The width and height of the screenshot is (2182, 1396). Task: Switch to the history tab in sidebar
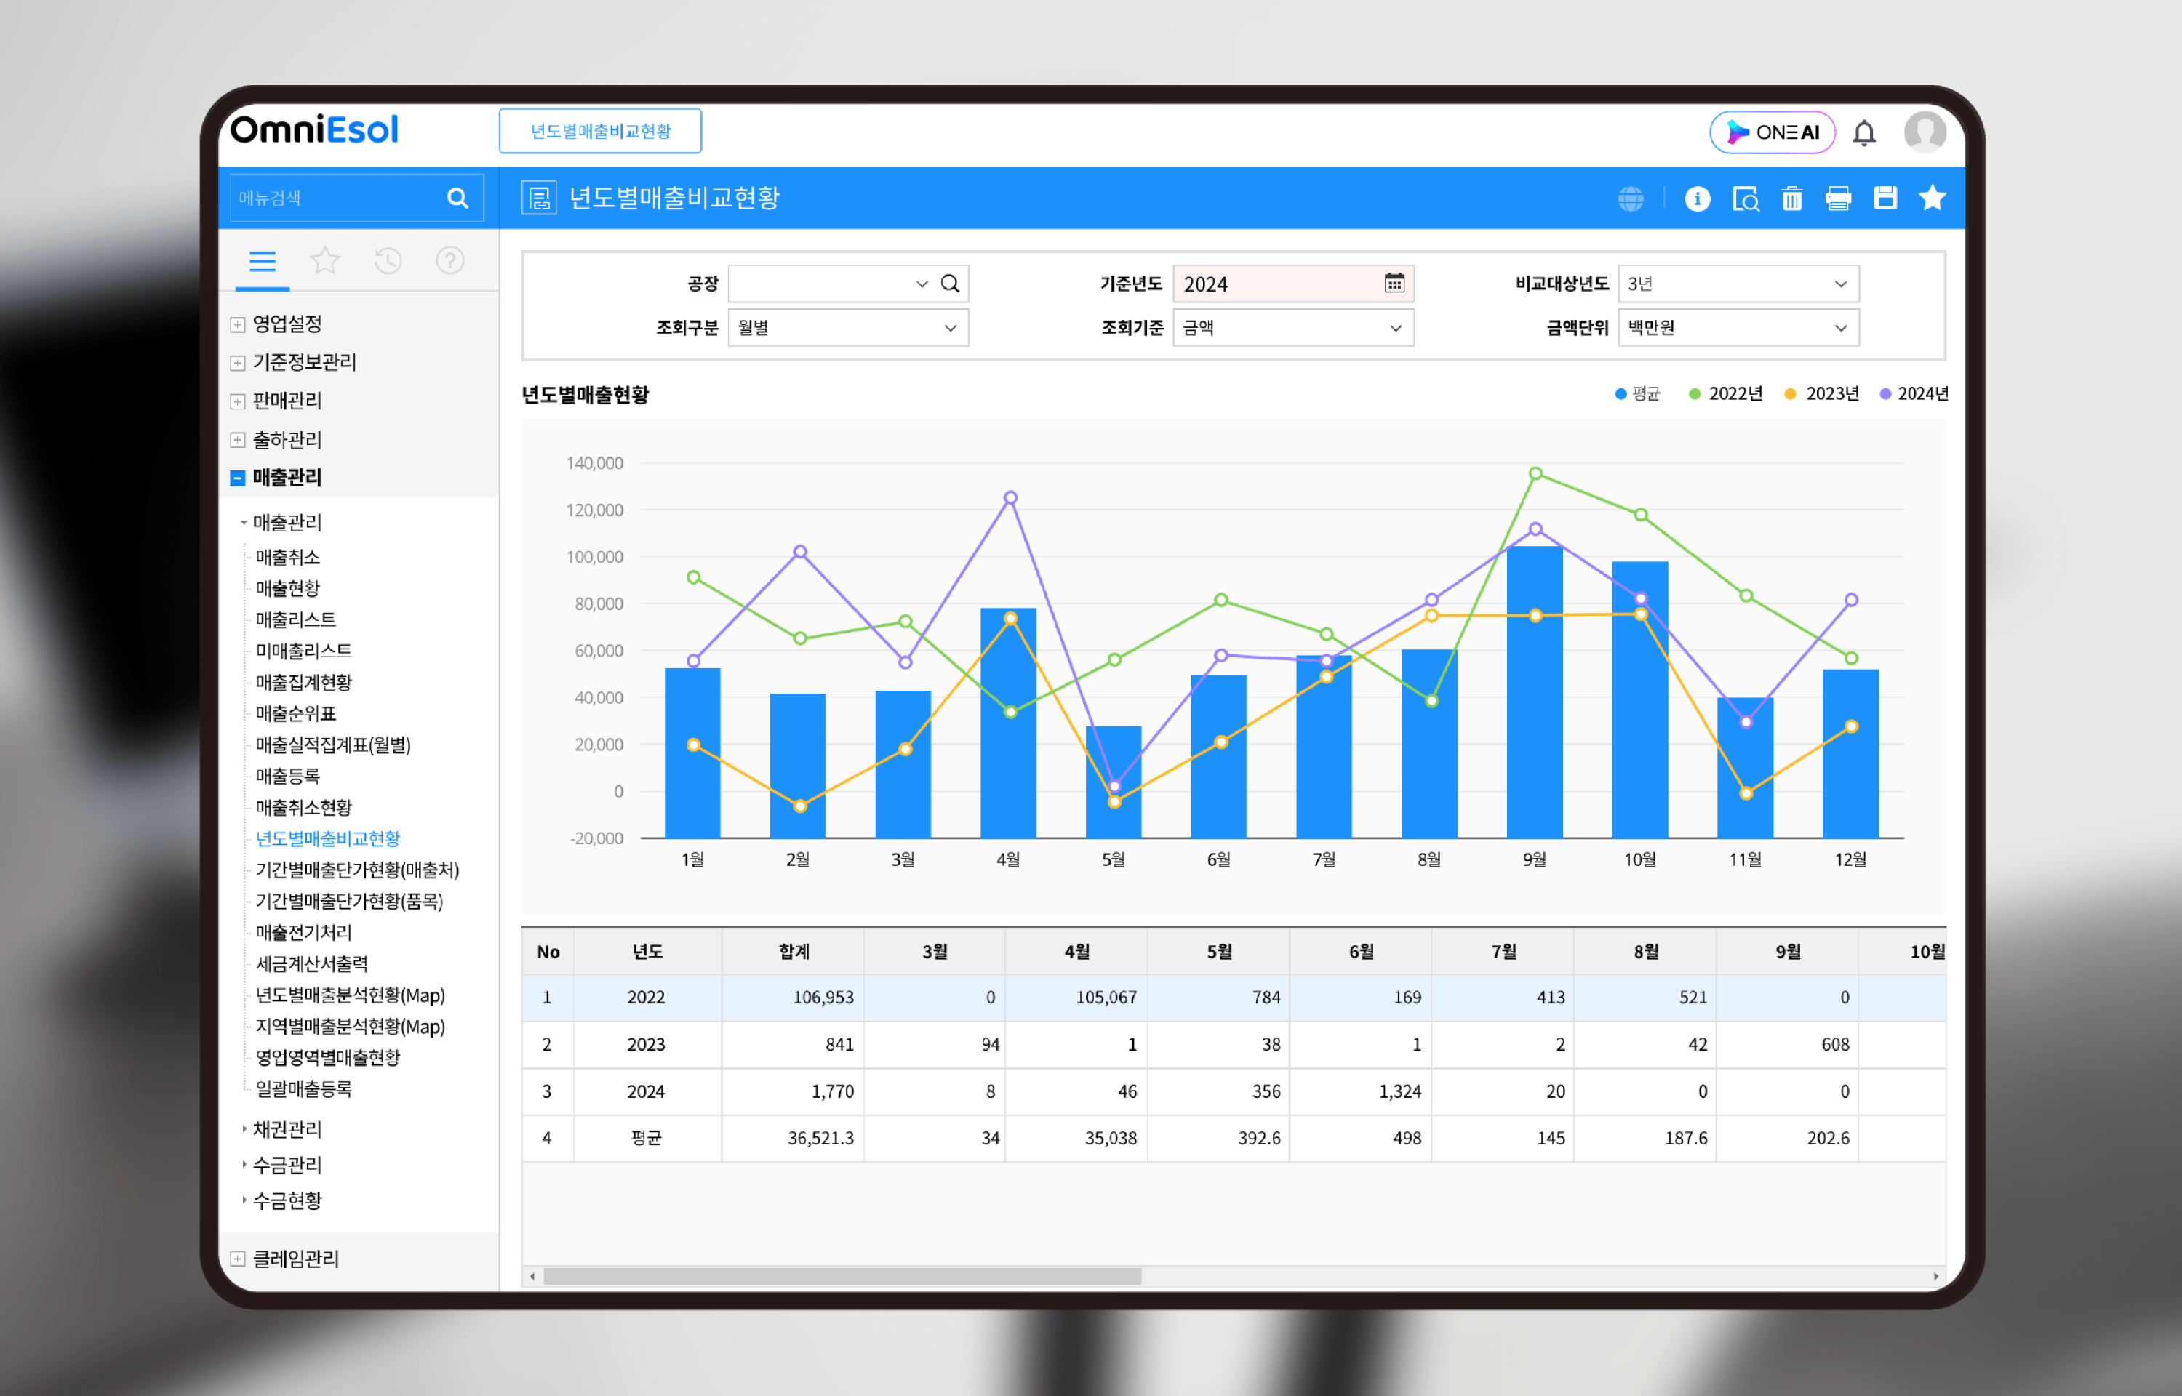388,262
